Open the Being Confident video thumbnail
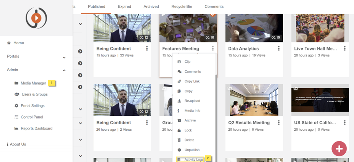 tap(122, 28)
